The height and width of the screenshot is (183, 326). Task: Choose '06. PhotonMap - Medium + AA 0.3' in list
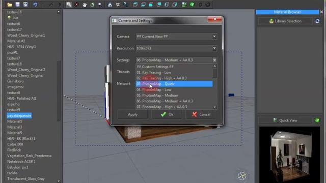point(174,101)
